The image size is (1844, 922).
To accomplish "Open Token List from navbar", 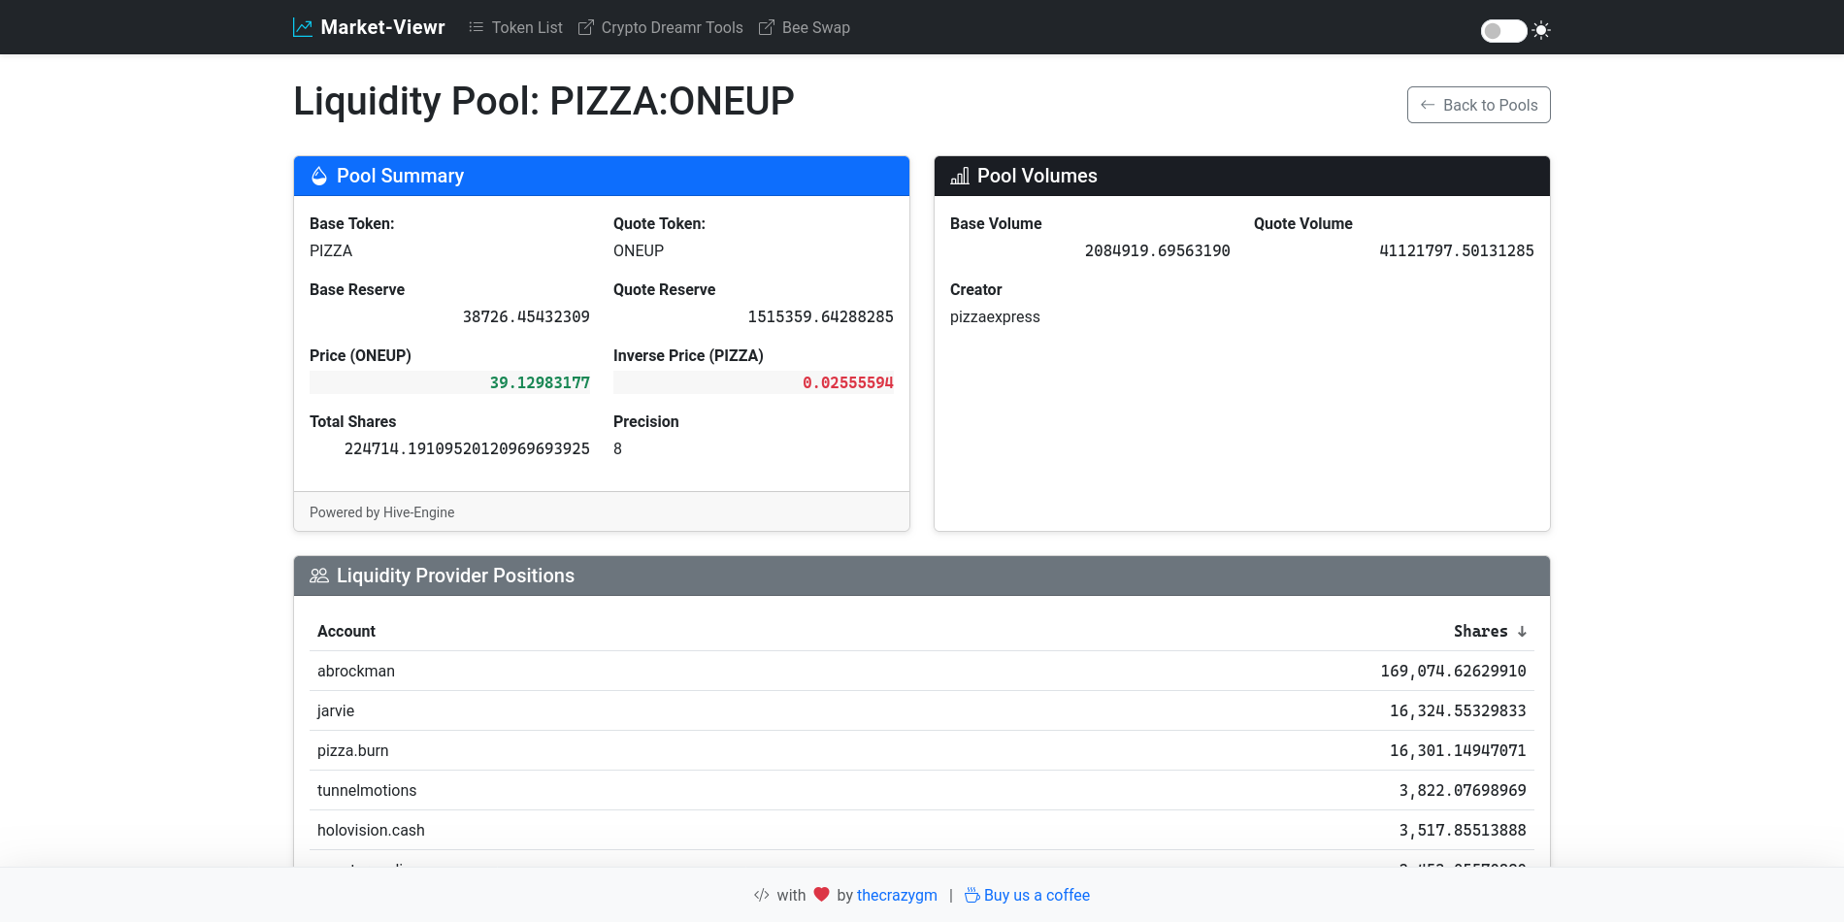I will pyautogui.click(x=515, y=27).
